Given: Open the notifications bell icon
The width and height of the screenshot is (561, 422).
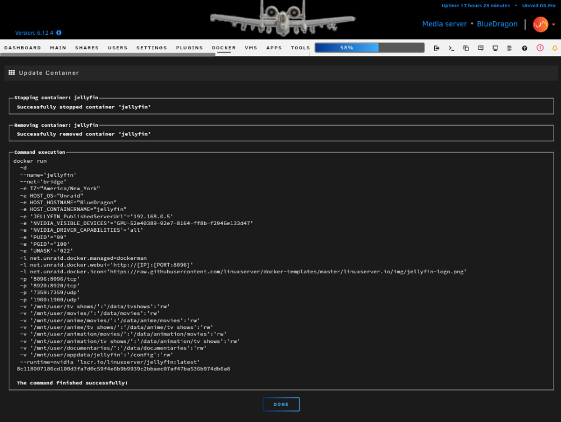Looking at the screenshot, I should pyautogui.click(x=555, y=48).
